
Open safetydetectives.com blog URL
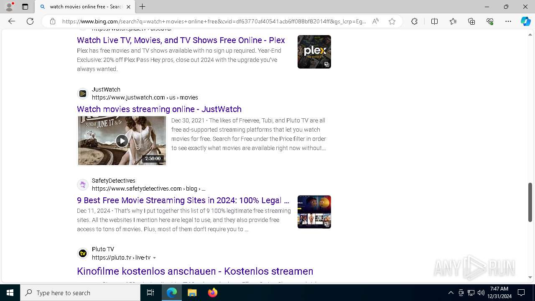(x=148, y=189)
